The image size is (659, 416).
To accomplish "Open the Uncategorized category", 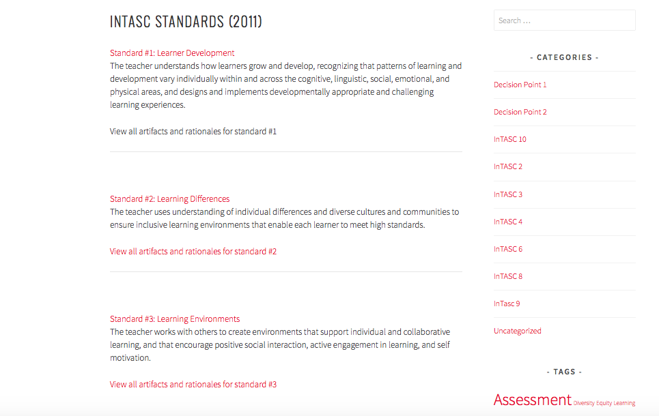I will click(x=518, y=331).
